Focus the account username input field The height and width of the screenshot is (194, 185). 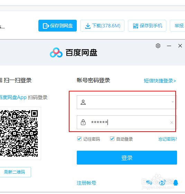pyautogui.click(x=127, y=102)
